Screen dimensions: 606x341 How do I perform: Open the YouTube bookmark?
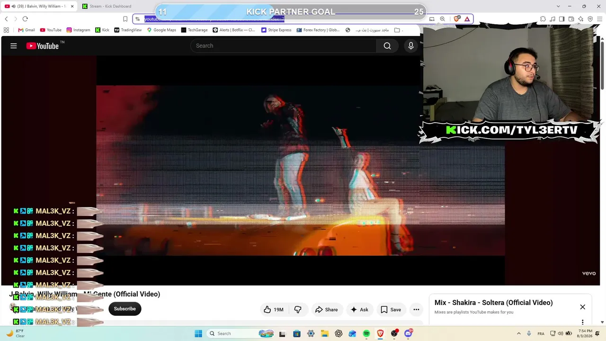click(x=51, y=30)
